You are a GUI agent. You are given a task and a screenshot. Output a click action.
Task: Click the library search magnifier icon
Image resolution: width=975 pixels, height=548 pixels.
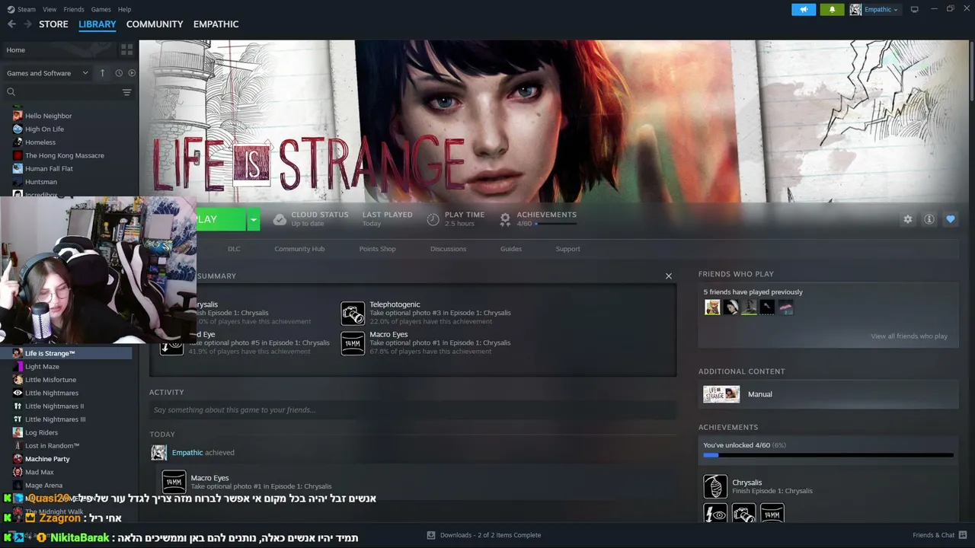point(11,92)
